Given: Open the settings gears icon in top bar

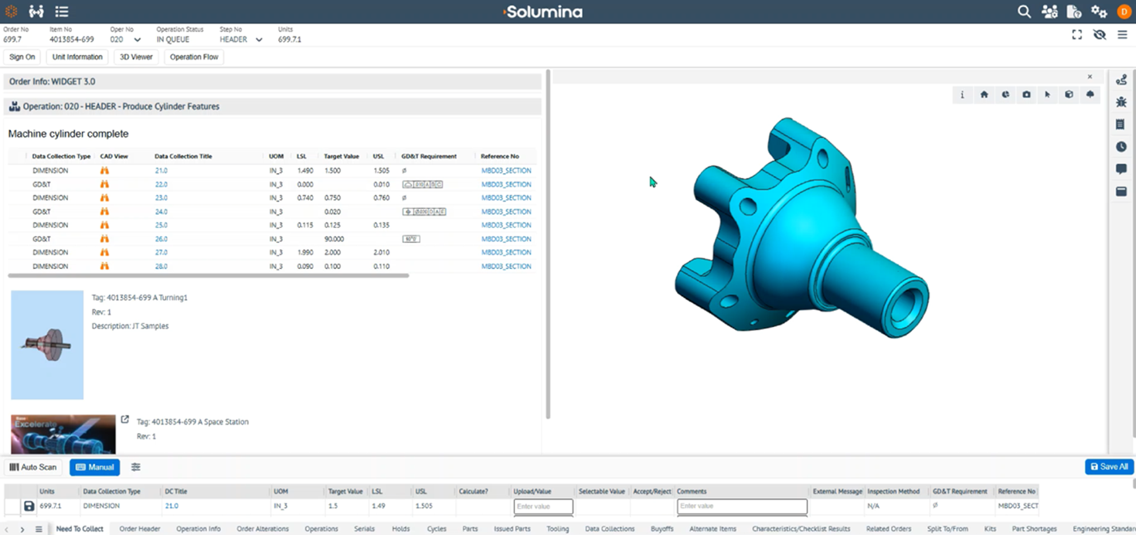Looking at the screenshot, I should (x=1099, y=12).
